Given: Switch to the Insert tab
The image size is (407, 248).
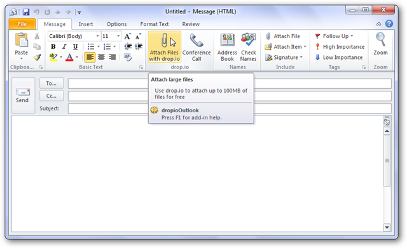Looking at the screenshot, I should [x=86, y=24].
